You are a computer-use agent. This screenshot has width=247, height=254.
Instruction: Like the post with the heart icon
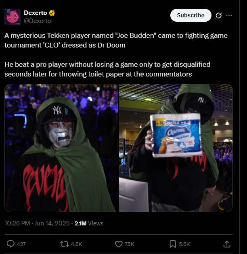coord(119,244)
